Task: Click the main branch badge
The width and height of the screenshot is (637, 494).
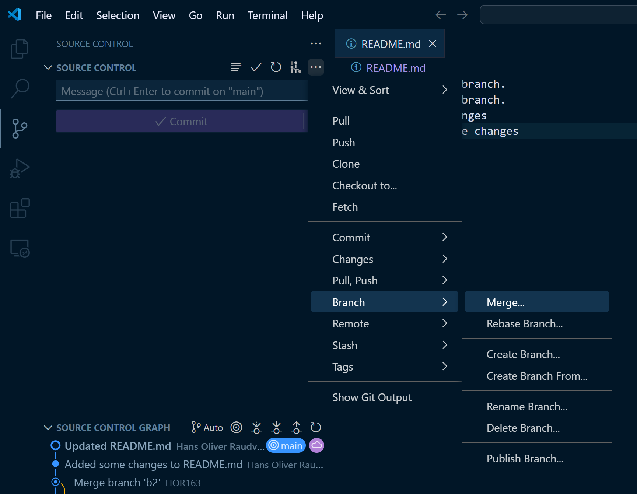Action: point(286,446)
